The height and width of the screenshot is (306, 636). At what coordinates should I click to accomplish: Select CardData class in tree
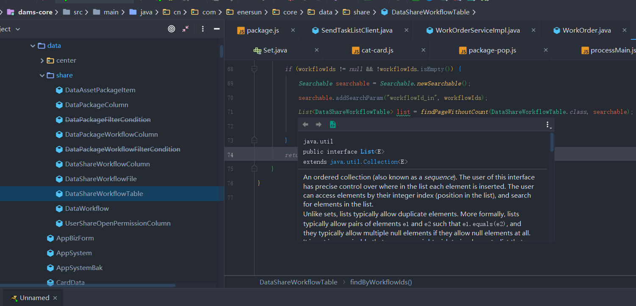coord(70,282)
